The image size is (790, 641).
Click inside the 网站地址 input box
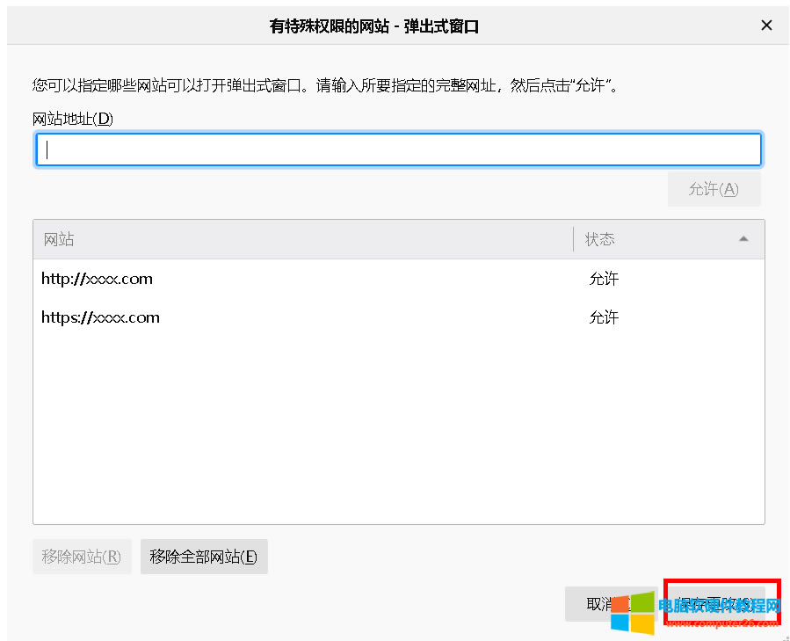[395, 149]
